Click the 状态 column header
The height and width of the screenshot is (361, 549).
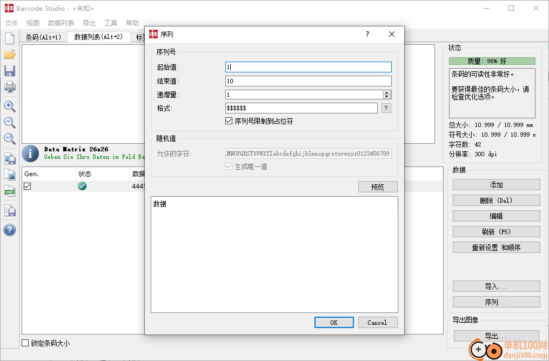click(x=103, y=174)
